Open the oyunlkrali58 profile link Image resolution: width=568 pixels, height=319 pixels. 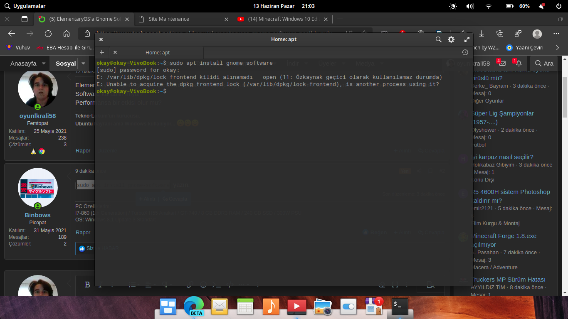tap(37, 116)
